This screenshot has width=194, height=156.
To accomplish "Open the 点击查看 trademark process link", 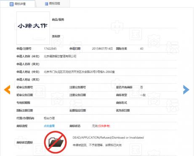I will [49, 126].
